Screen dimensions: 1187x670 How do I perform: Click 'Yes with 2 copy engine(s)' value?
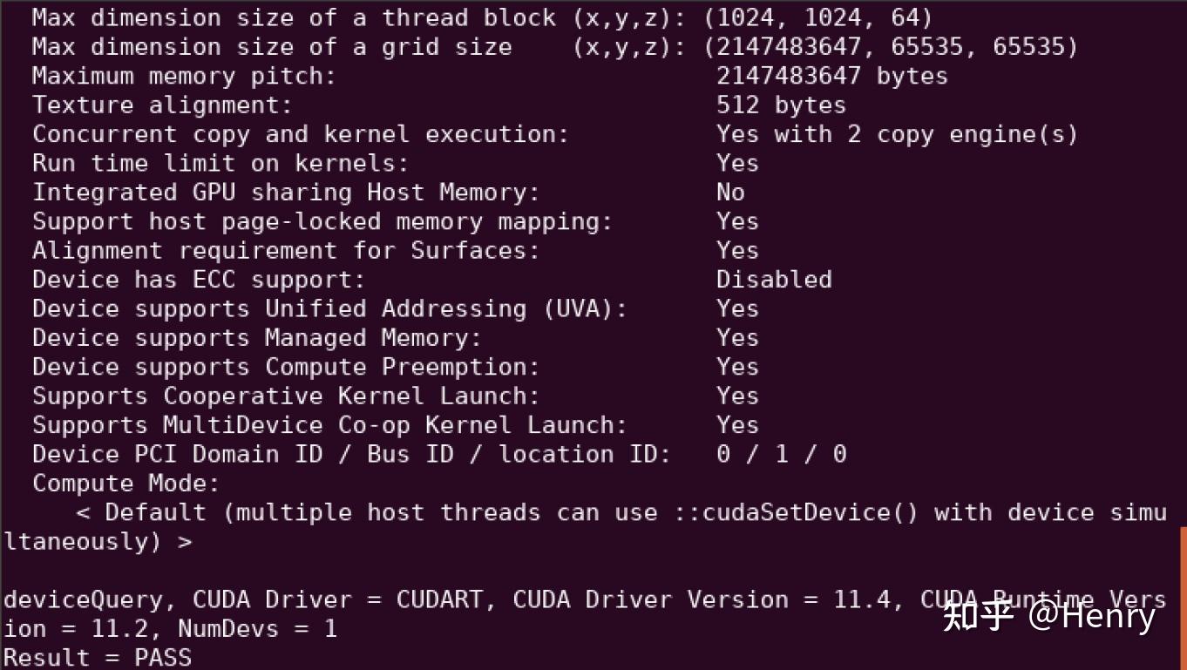897,134
